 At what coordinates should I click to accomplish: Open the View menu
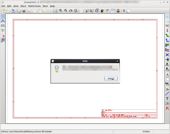click(16, 6)
